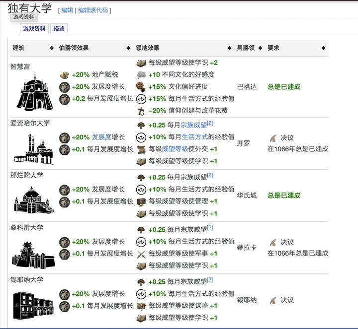The width and height of the screenshot is (358, 329).
Task: Click the quill decision icon in 蒂拉卡 row
Action: (x=273, y=243)
